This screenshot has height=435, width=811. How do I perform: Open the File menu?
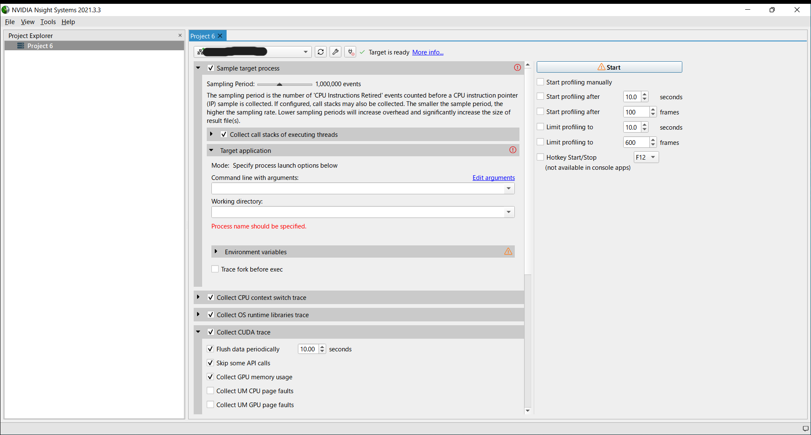tap(10, 22)
